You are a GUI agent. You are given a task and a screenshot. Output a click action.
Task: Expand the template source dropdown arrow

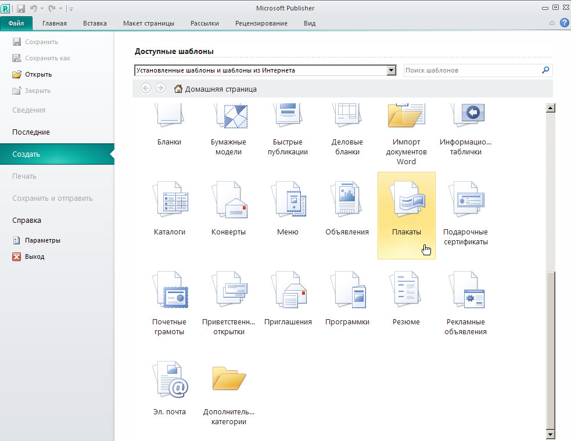(x=392, y=70)
